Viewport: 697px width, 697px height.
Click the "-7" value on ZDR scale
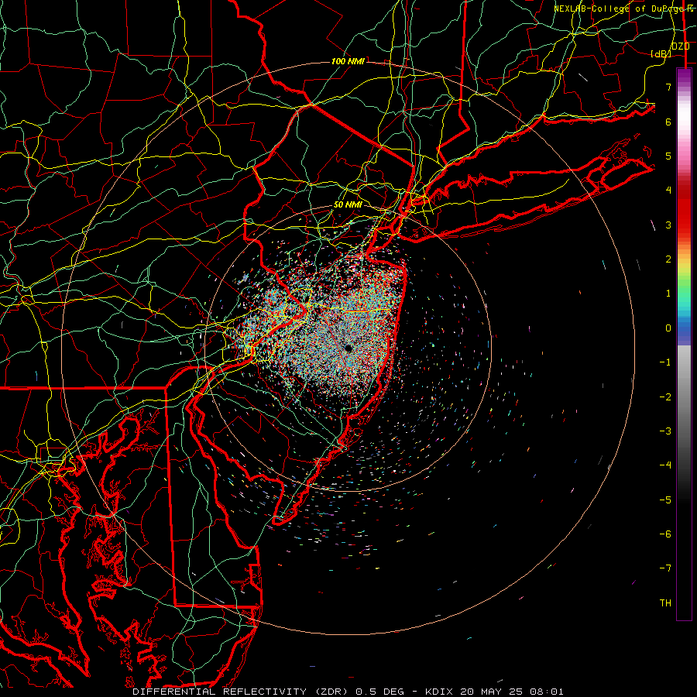(665, 568)
